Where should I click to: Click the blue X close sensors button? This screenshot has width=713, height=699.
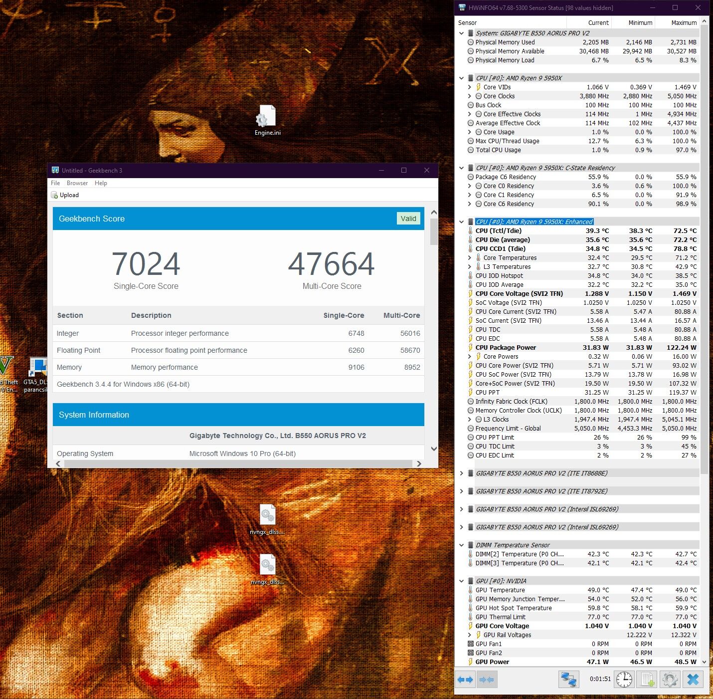pos(693,680)
